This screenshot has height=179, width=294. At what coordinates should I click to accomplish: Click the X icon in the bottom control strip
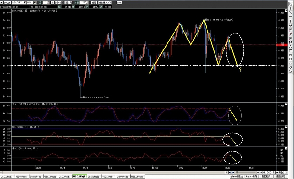click(x=286, y=172)
